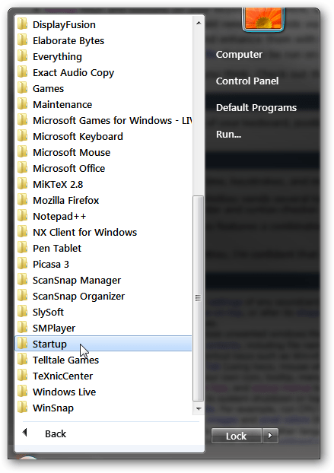Screen dimensions: 334x473
Task: Click the Microsoft Mouse folder icon
Action: [x=23, y=152]
